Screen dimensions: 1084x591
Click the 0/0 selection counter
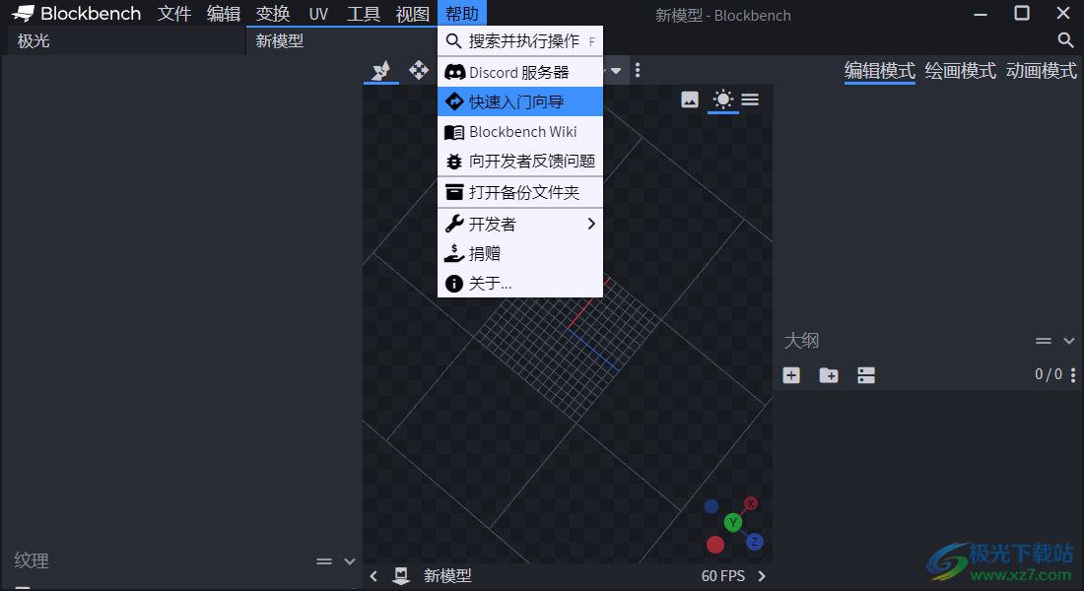point(1049,374)
